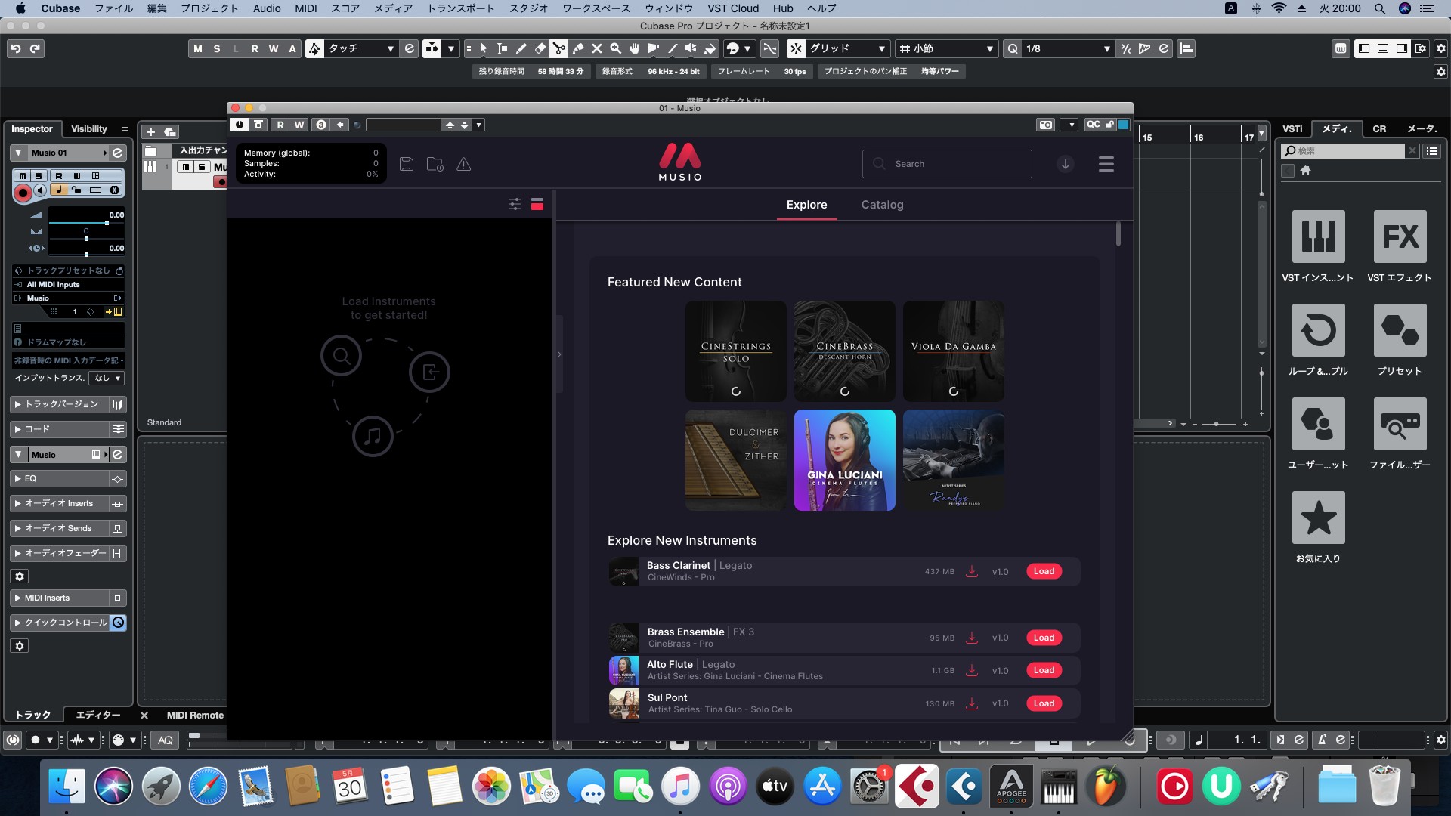Select the Glue tool
The image size is (1451, 816).
tap(578, 48)
